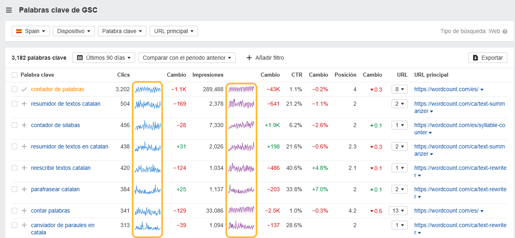The height and width of the screenshot is (238, 515).
Task: Sort by the Impresiones column header
Action: pyautogui.click(x=208, y=75)
